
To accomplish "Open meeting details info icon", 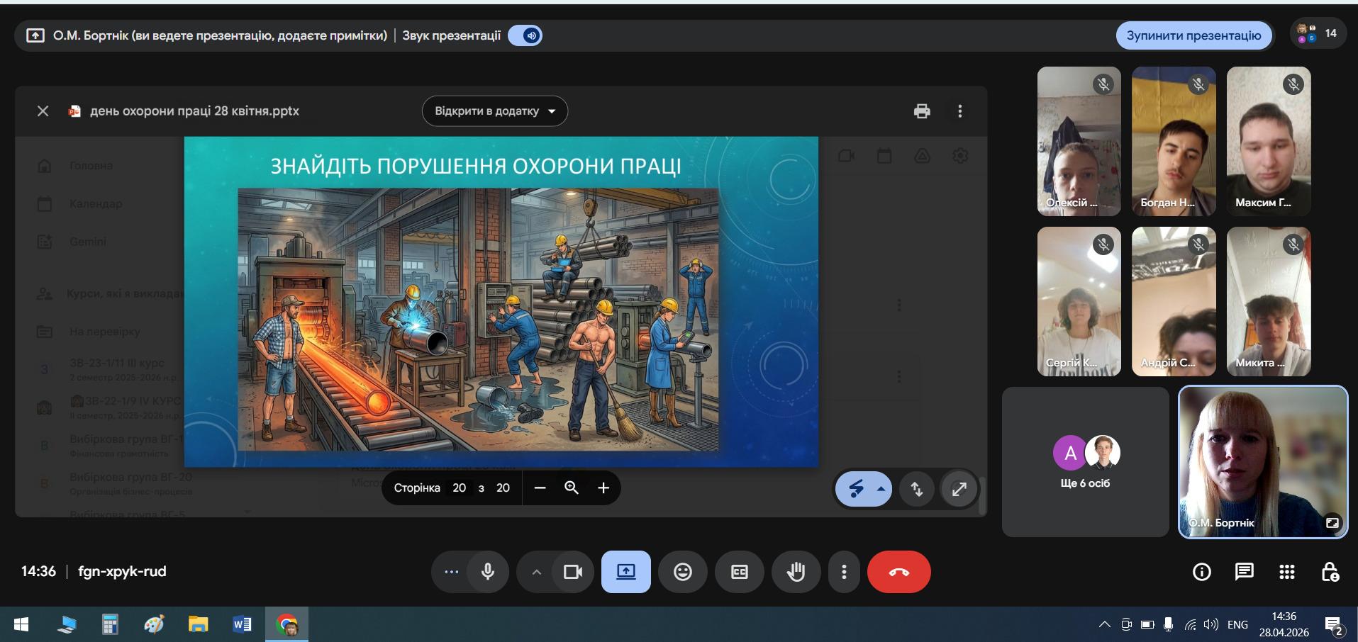I will 1202,572.
